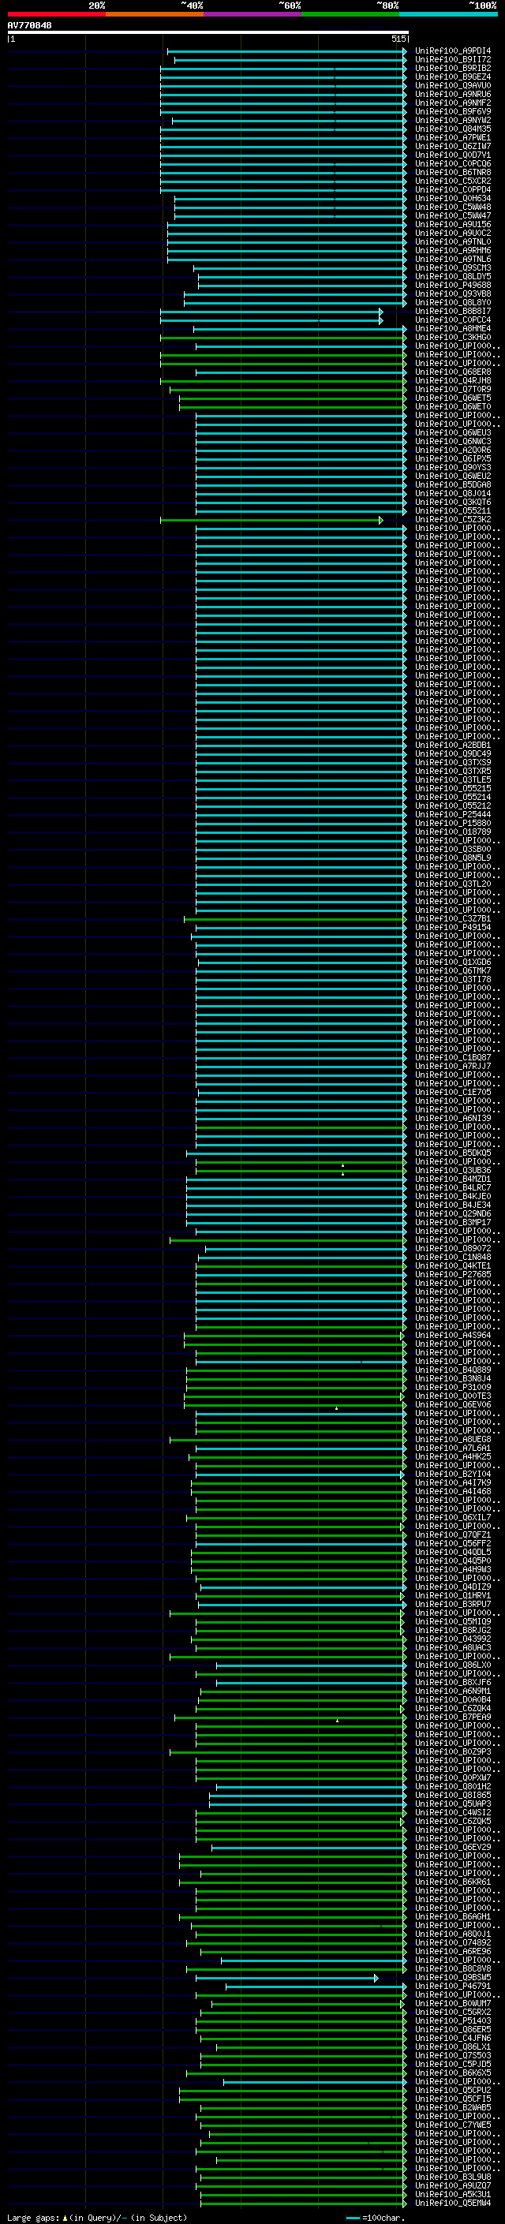The width and height of the screenshot is (505, 2224).
Task: Select the UniRef100_O43992 label
Action: point(452,1639)
